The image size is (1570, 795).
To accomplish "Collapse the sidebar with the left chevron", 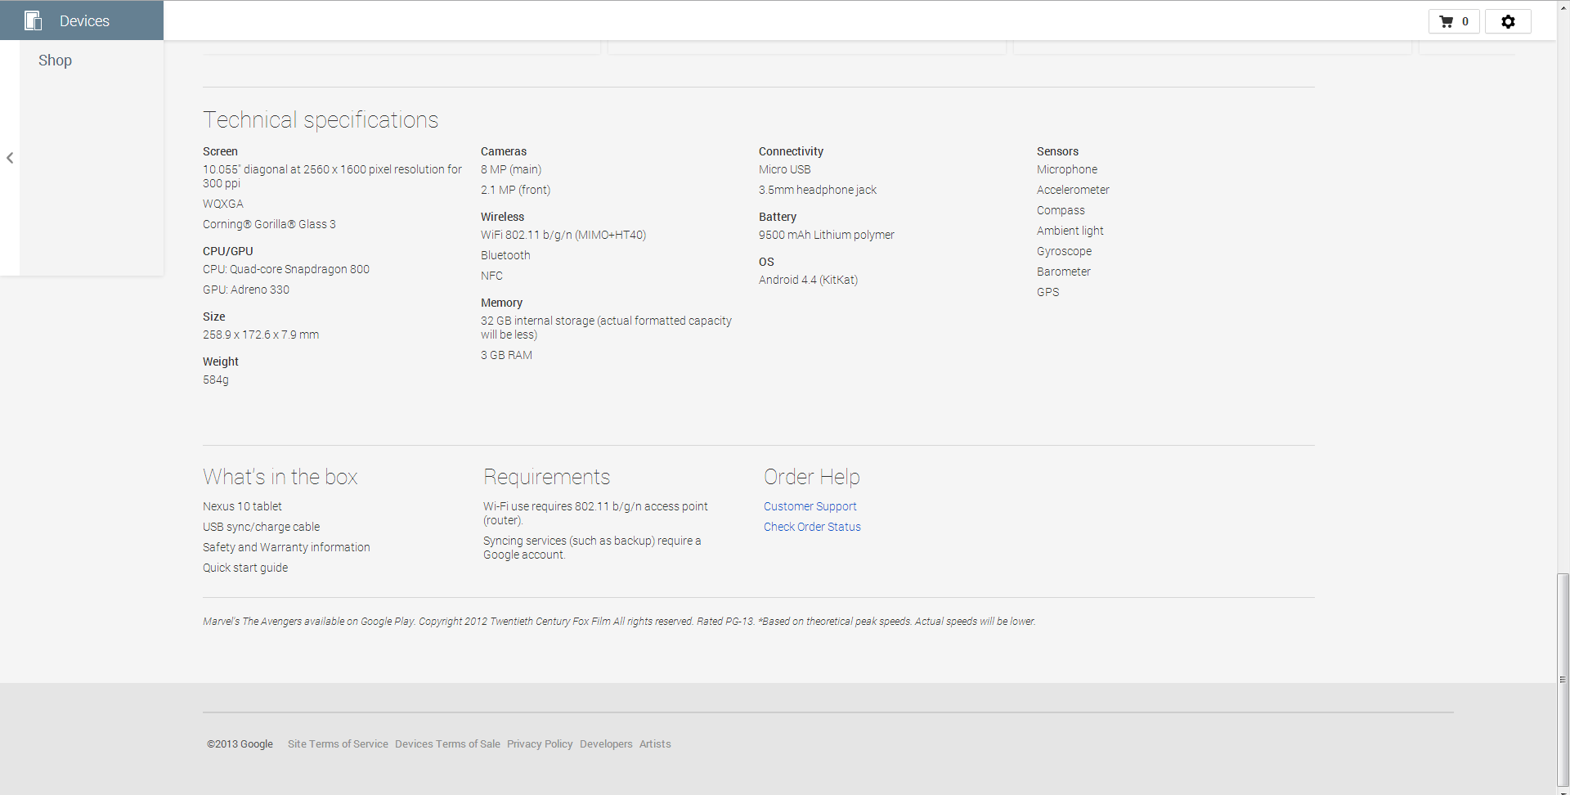I will tap(10, 158).
